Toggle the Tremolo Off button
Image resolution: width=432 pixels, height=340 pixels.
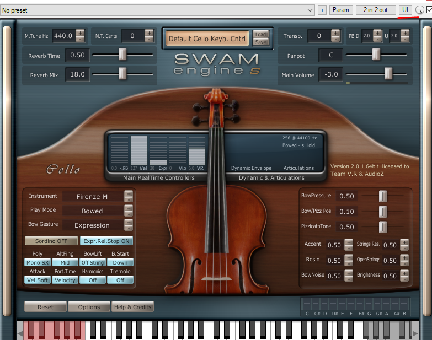coord(120,280)
